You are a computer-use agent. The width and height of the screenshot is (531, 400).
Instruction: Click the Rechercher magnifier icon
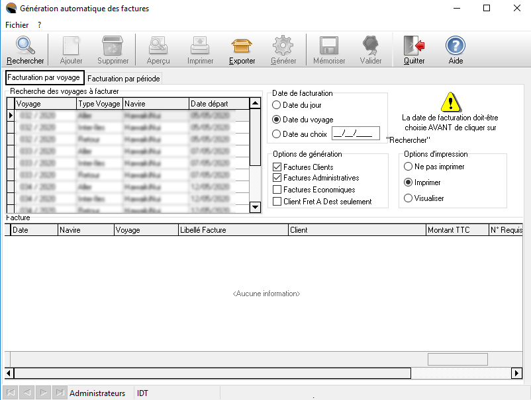pyautogui.click(x=25, y=46)
